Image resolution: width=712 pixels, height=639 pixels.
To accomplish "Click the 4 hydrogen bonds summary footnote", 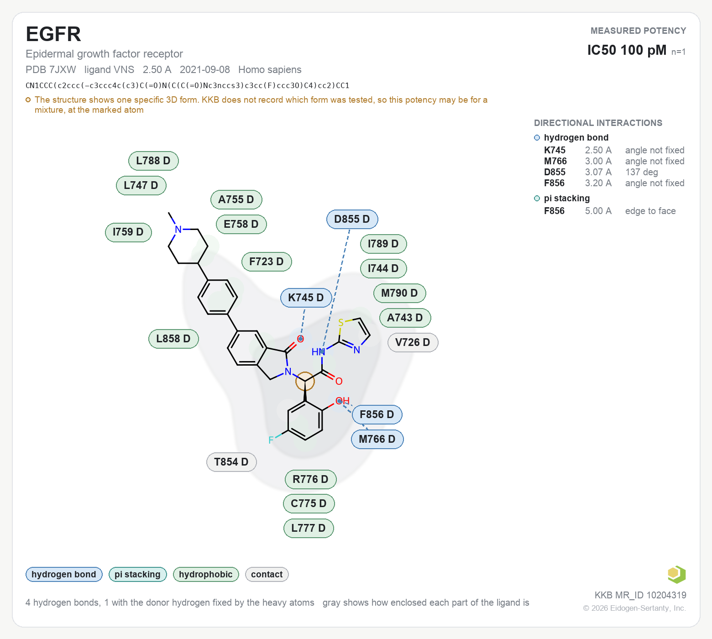I will coord(170,602).
